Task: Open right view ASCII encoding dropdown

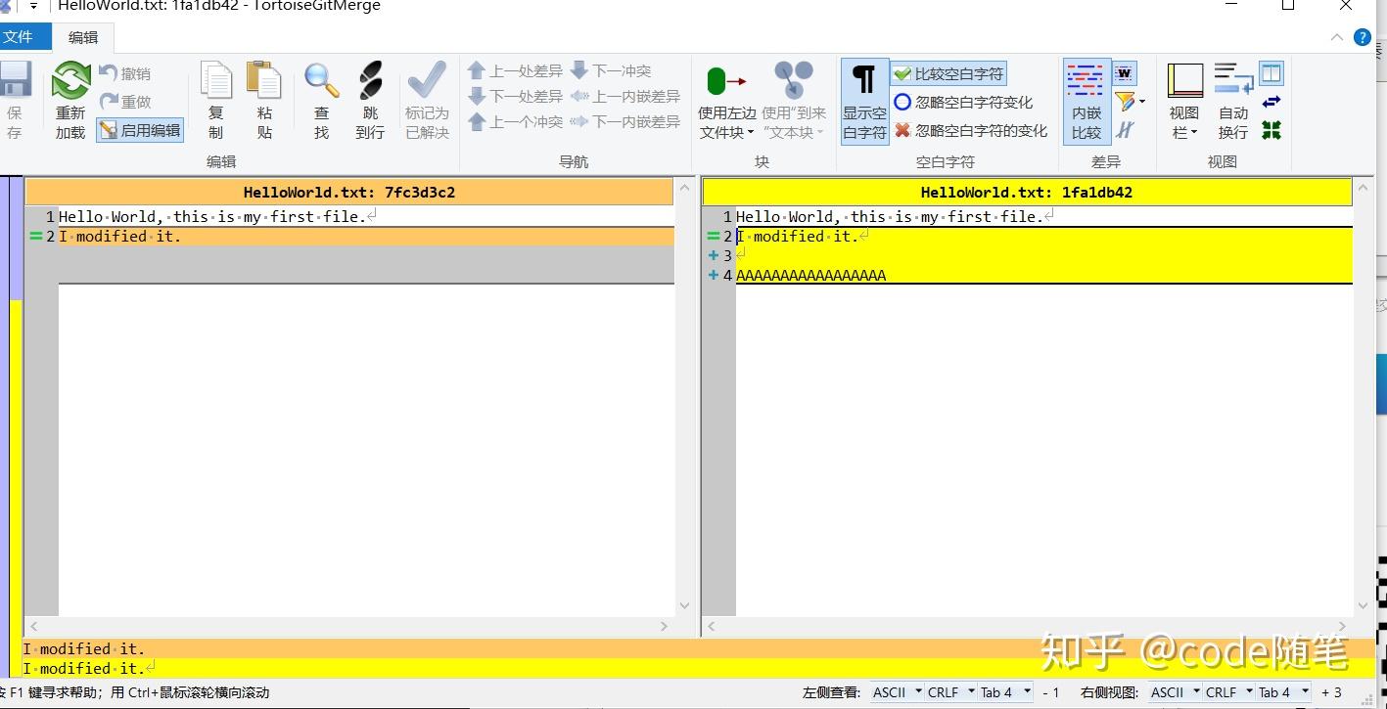Action: (x=1176, y=692)
